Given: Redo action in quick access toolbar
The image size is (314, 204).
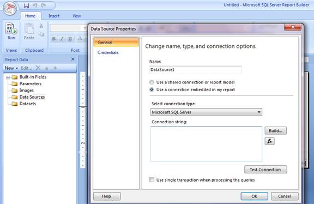Looking at the screenshot, I should [x=43, y=5].
